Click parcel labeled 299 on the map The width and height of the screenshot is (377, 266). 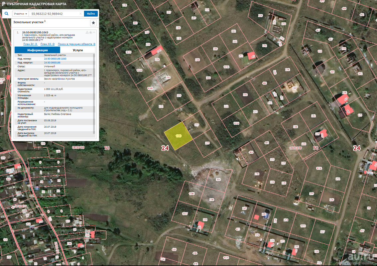(x=312, y=194)
